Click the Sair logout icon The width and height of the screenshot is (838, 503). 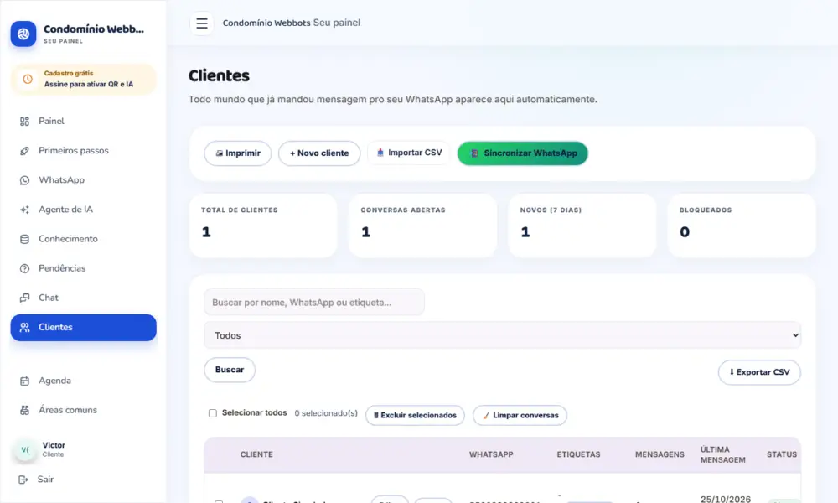[x=23, y=480]
